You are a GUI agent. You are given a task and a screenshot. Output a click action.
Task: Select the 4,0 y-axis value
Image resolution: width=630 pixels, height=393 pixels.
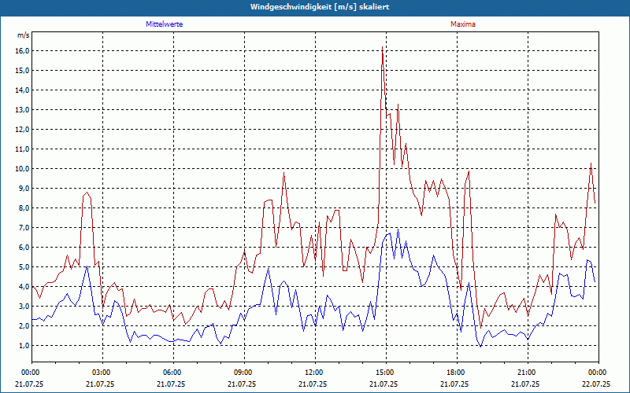(24, 286)
